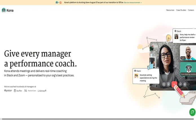Viewport: 196px width, 120px height.
Task: Click the camera icon in call controls
Action: point(180,84)
